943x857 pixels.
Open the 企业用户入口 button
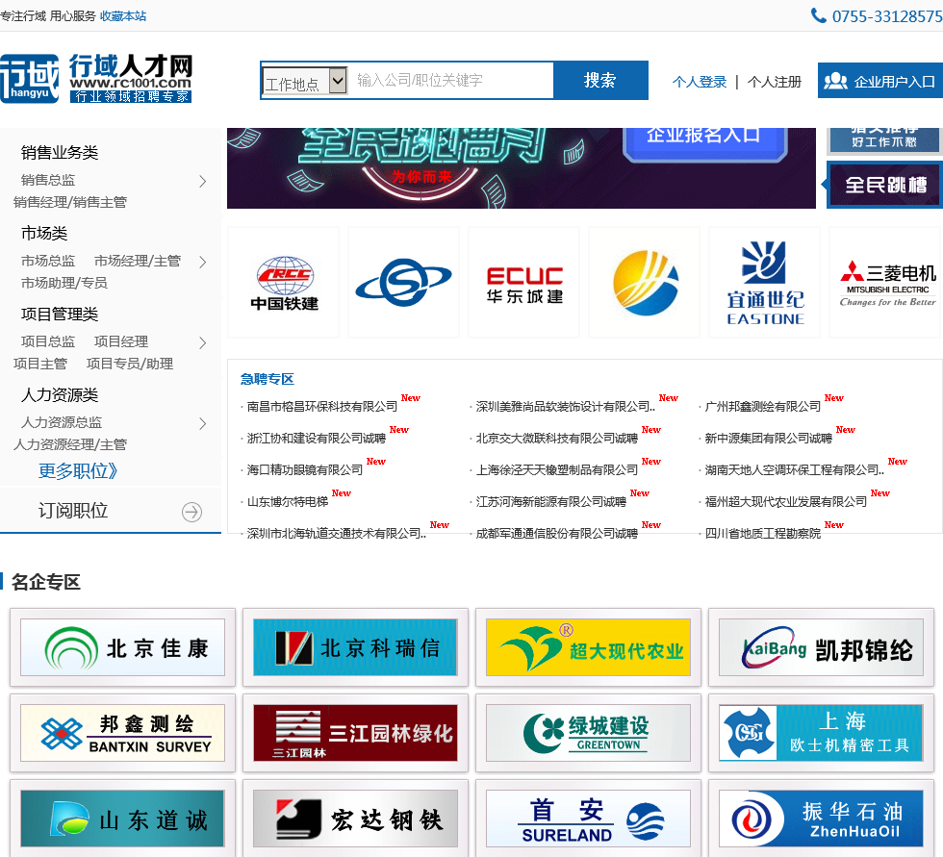879,81
